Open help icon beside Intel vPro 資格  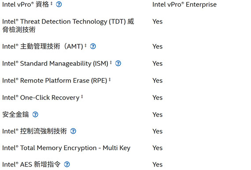59,4
